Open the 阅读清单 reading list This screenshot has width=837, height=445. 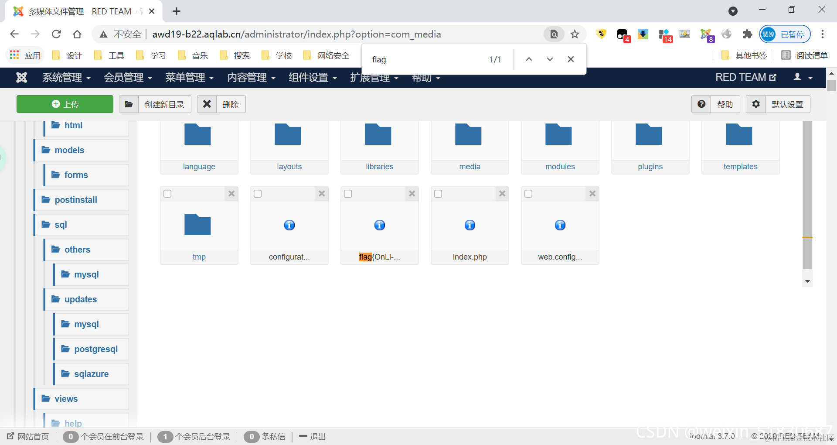tap(805, 55)
